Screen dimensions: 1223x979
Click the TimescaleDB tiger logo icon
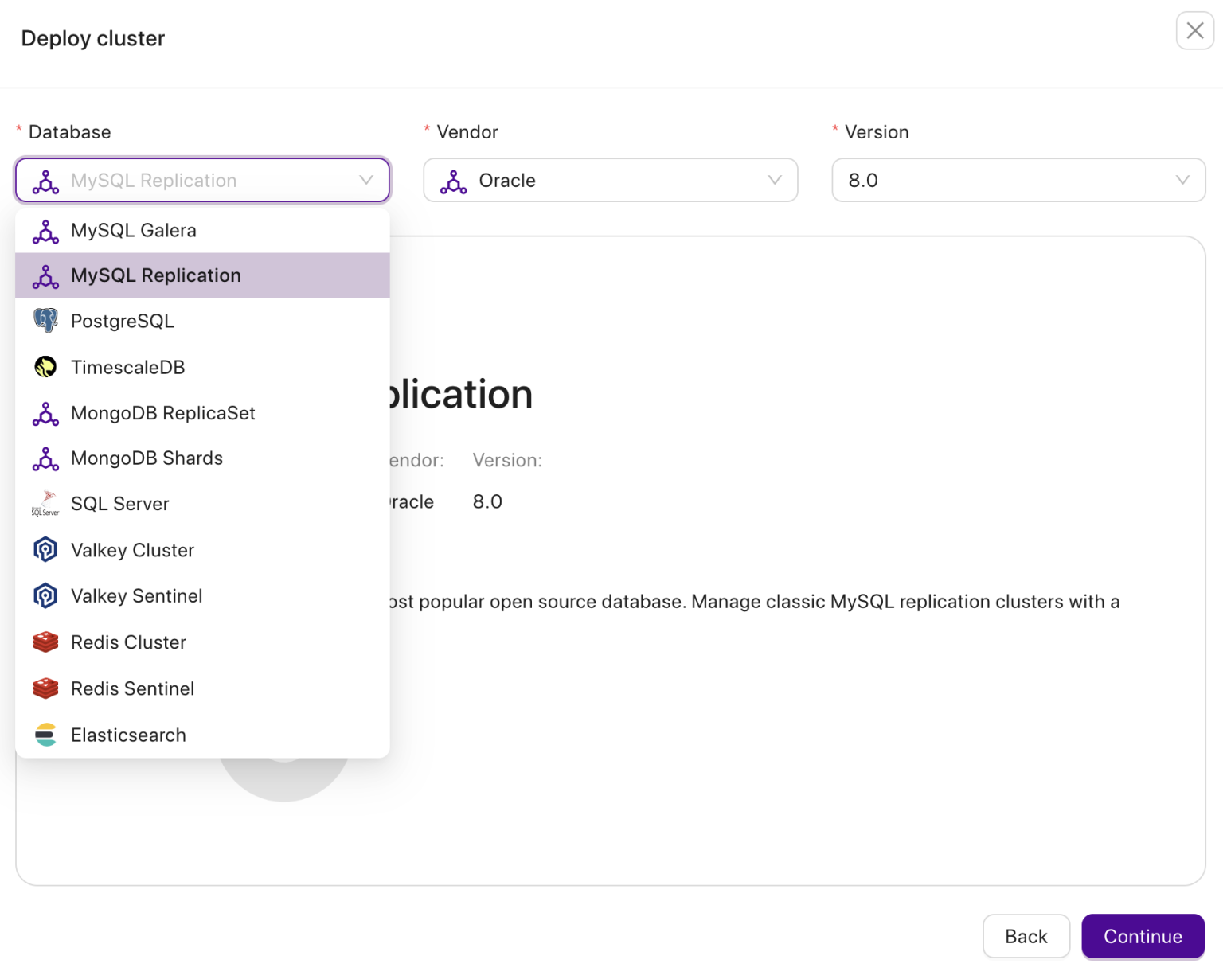[45, 367]
